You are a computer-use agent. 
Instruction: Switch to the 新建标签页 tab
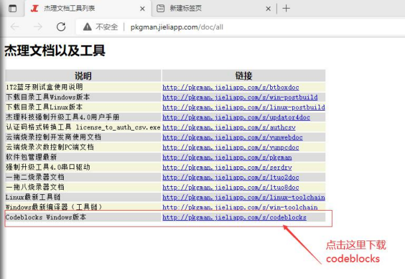(214, 9)
